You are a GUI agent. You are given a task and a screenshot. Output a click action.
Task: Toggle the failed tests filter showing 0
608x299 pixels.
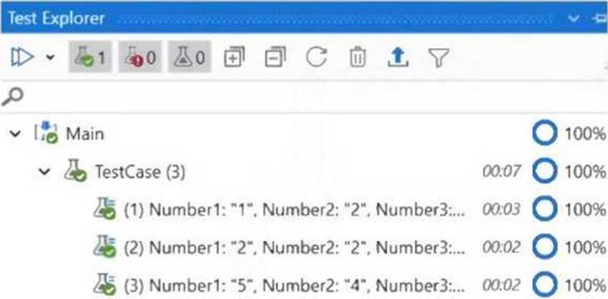pyautogui.click(x=140, y=57)
